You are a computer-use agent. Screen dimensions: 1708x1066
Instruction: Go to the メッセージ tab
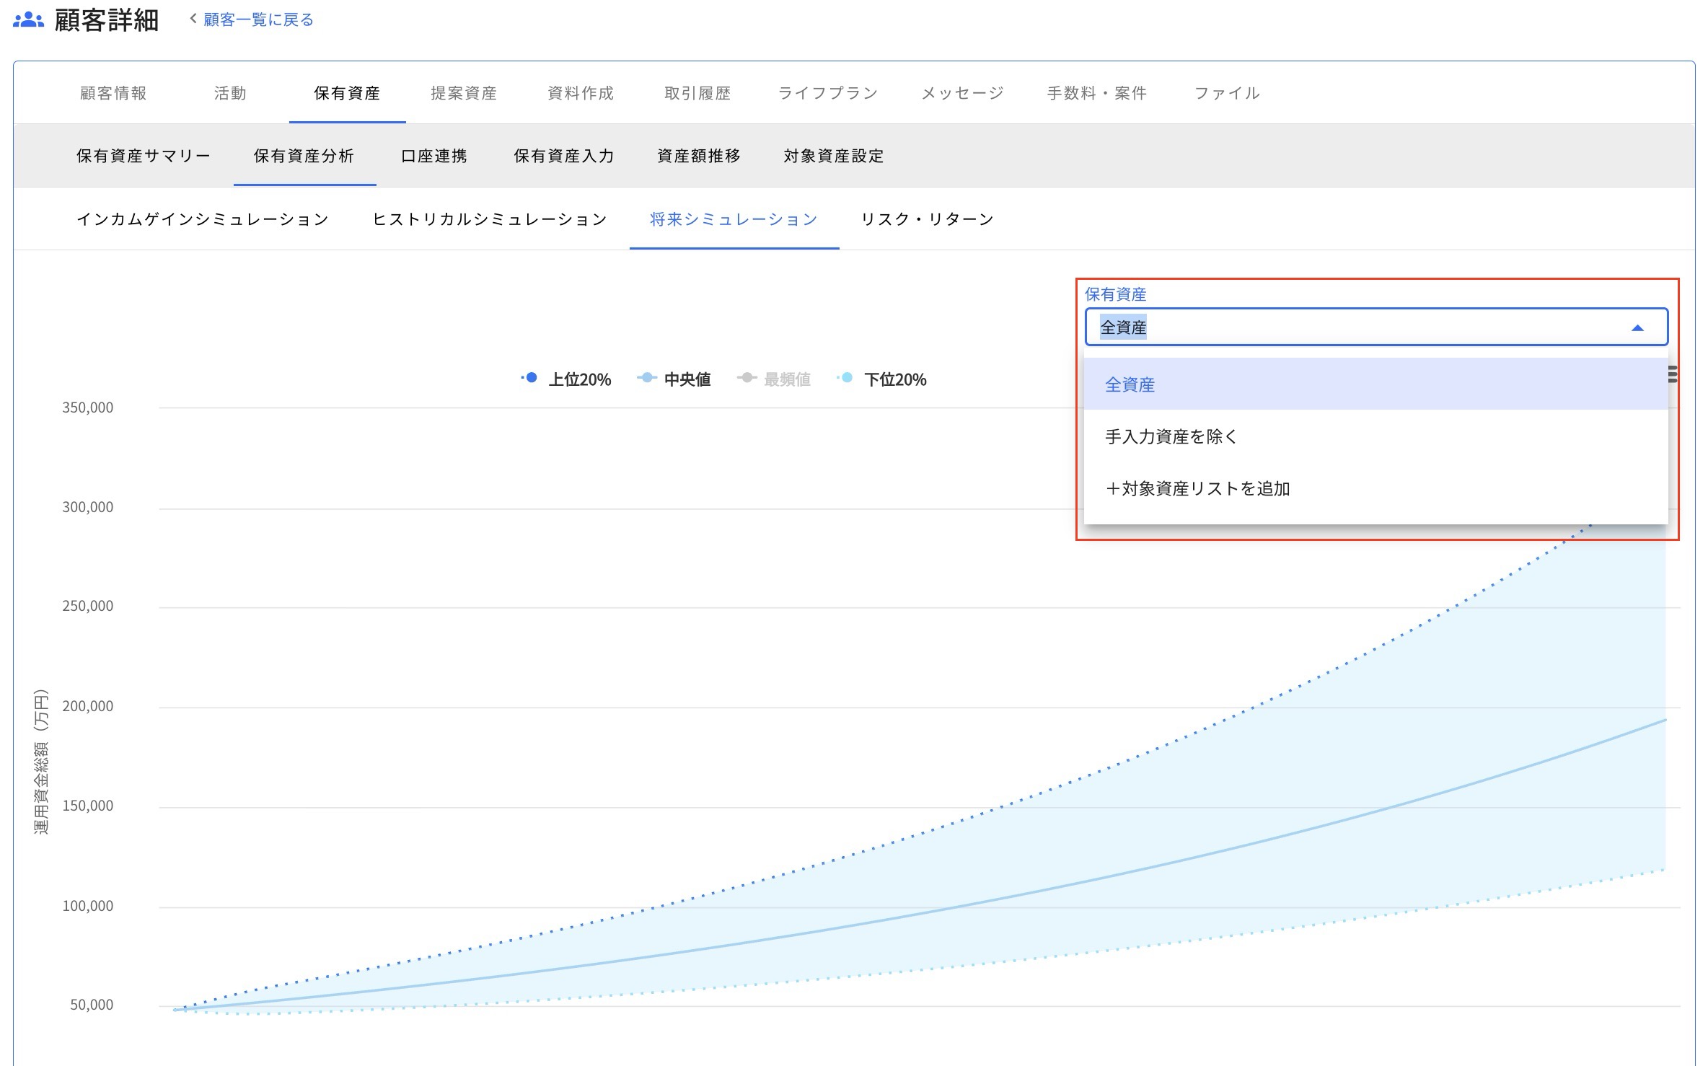(961, 92)
